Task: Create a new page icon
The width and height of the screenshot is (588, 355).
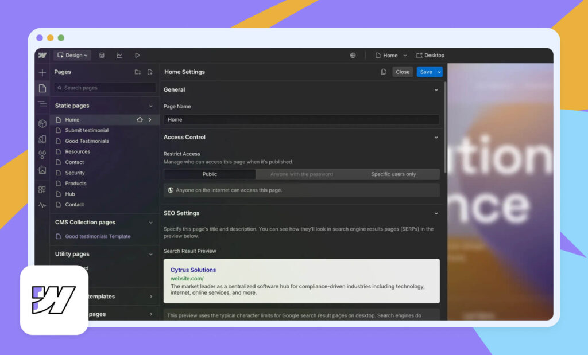Action: tap(150, 72)
